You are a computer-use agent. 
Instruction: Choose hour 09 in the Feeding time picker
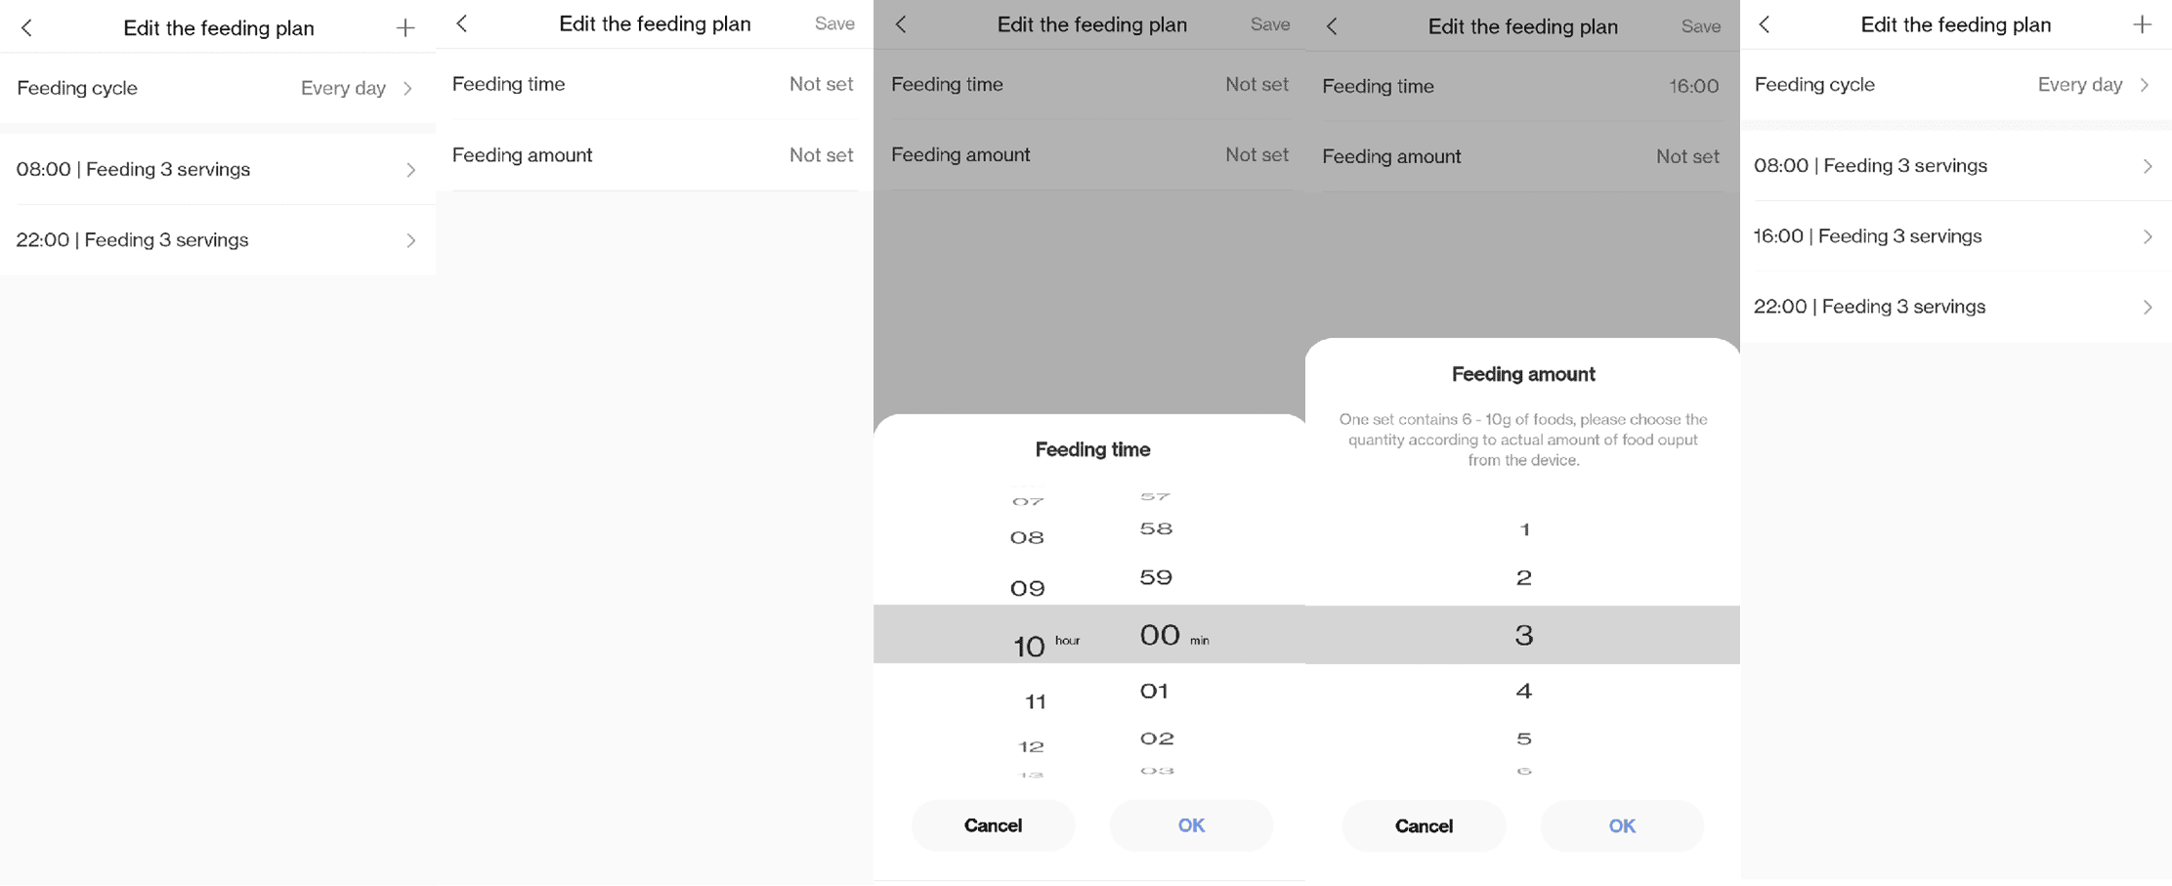point(1027,588)
